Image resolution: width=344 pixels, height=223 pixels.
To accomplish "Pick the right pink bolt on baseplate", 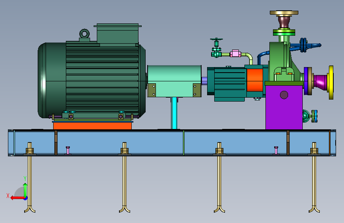I will pos(276,150).
